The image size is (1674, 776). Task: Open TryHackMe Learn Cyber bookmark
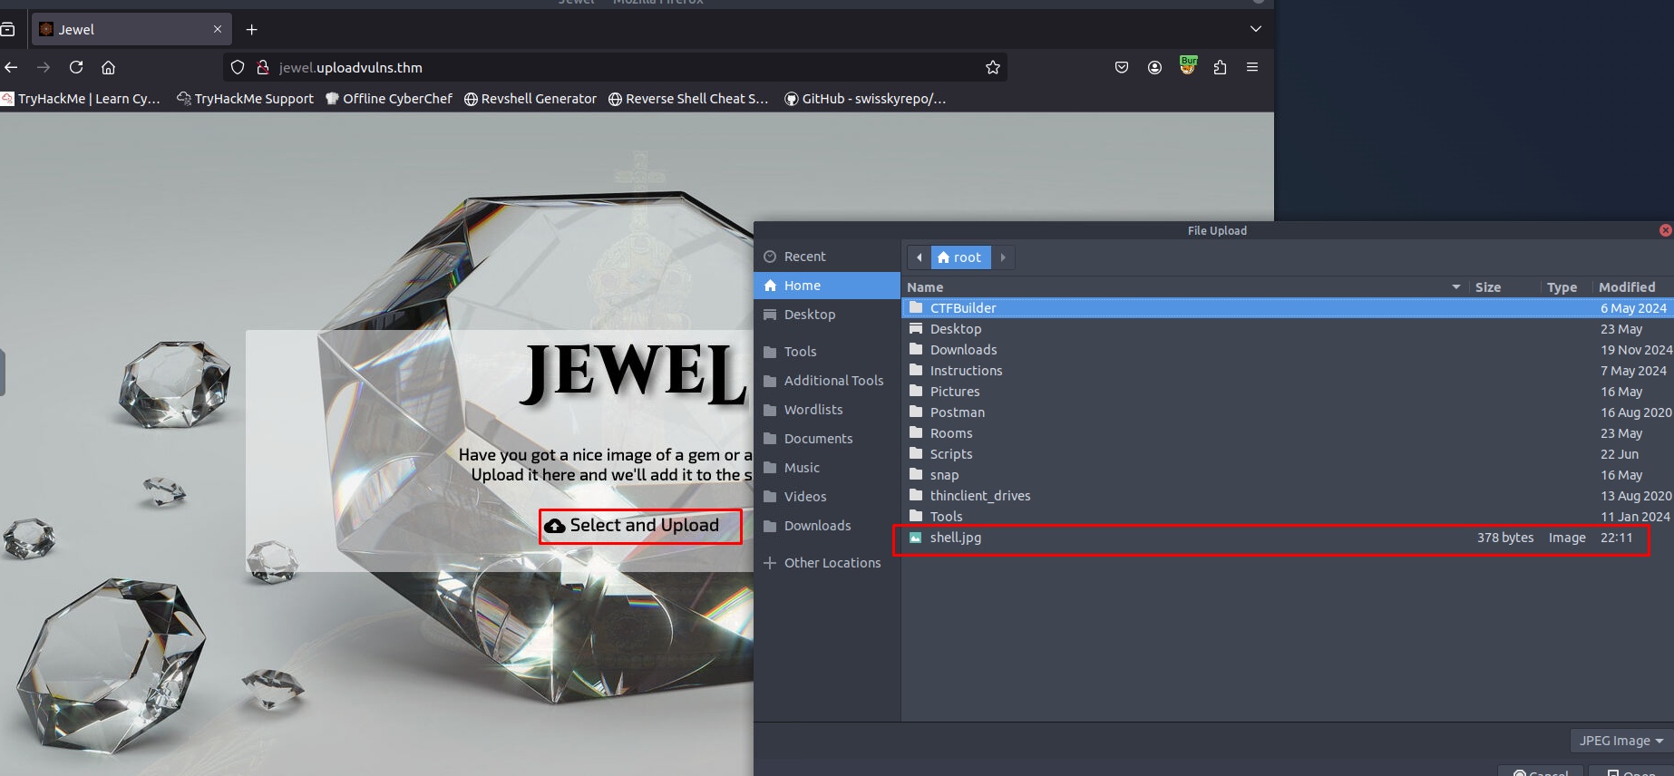82,99
